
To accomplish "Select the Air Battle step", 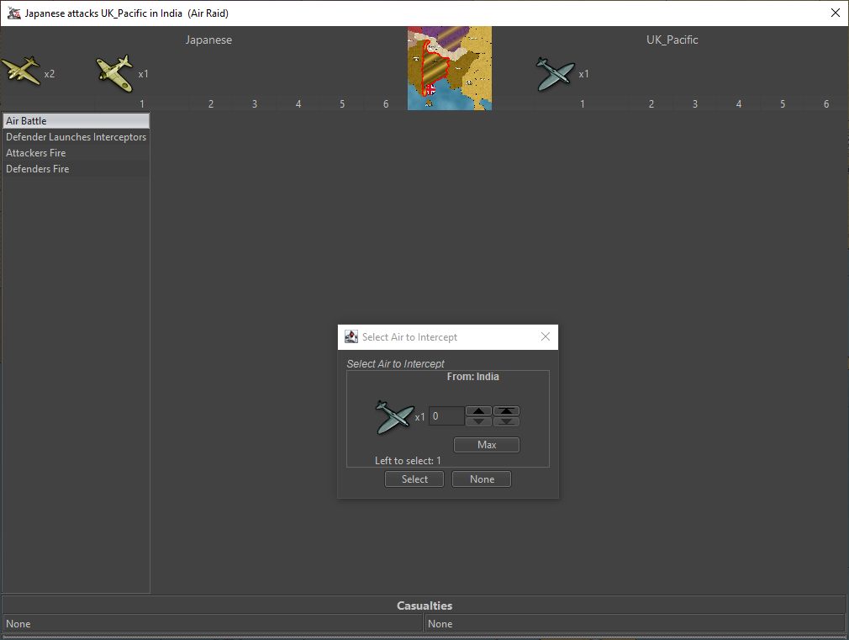I will pyautogui.click(x=76, y=121).
